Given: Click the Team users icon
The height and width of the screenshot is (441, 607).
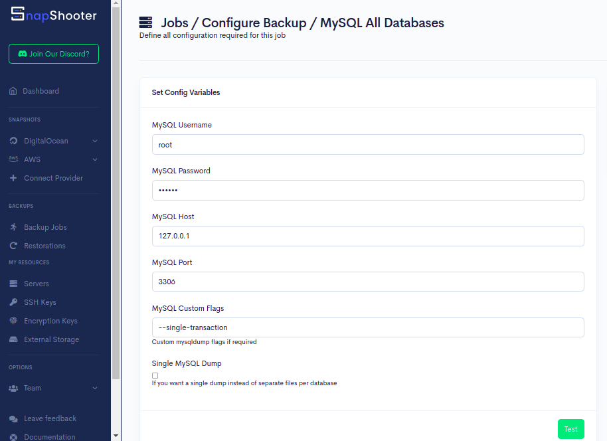Looking at the screenshot, I should coord(13,388).
